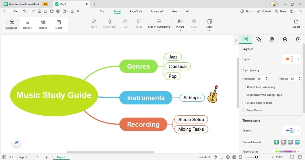Open the 153% zoom level dropdown
305x160 pixels.
pos(280,157)
